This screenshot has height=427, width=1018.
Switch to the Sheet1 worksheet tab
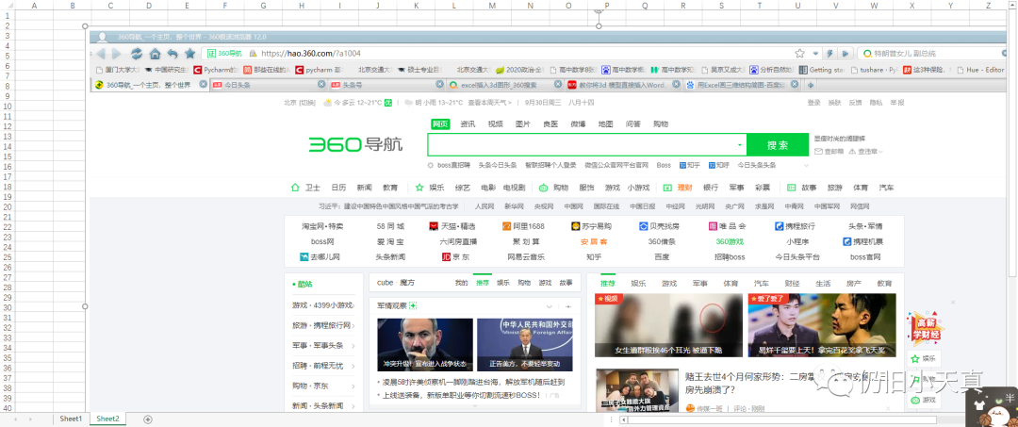click(x=72, y=419)
